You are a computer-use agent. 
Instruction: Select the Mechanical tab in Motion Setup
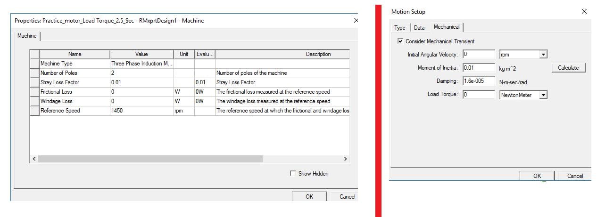coord(447,27)
